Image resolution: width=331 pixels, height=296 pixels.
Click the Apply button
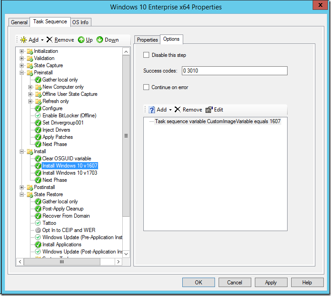[x=271, y=283]
